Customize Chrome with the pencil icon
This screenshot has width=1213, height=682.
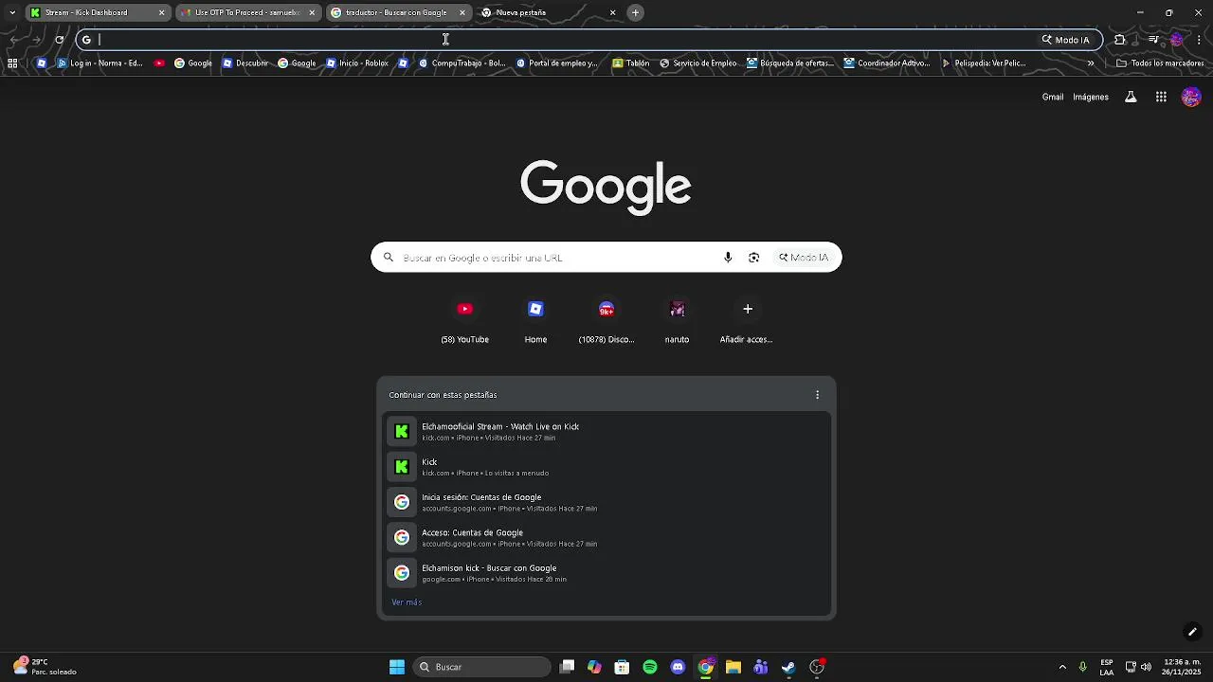1192,632
